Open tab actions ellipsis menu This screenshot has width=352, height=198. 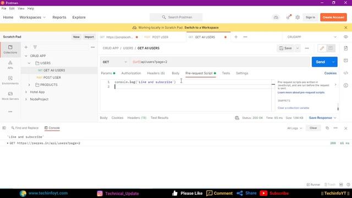[245, 37]
